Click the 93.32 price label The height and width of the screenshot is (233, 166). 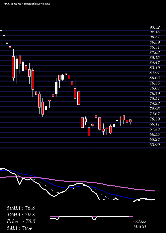click(155, 27)
